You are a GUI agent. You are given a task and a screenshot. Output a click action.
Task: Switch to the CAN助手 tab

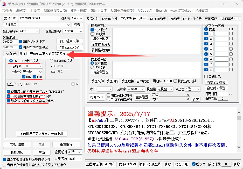174,19
